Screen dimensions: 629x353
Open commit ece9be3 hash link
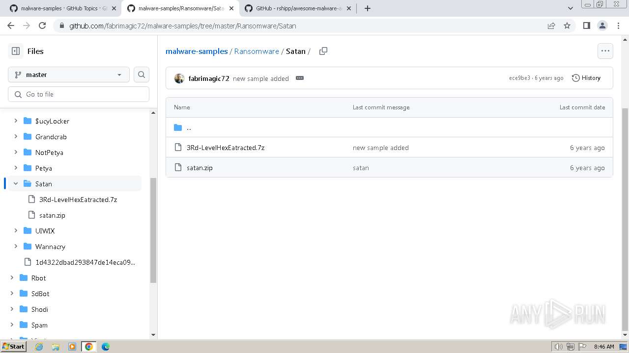519,78
